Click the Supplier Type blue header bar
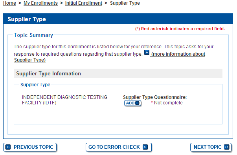This screenshot has height=155, width=237. coord(118,19)
